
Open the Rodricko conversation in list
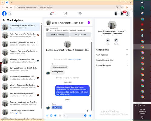point(21,61)
